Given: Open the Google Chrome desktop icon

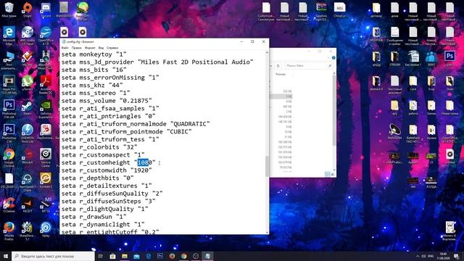Looking at the screenshot, I should coord(9,158).
